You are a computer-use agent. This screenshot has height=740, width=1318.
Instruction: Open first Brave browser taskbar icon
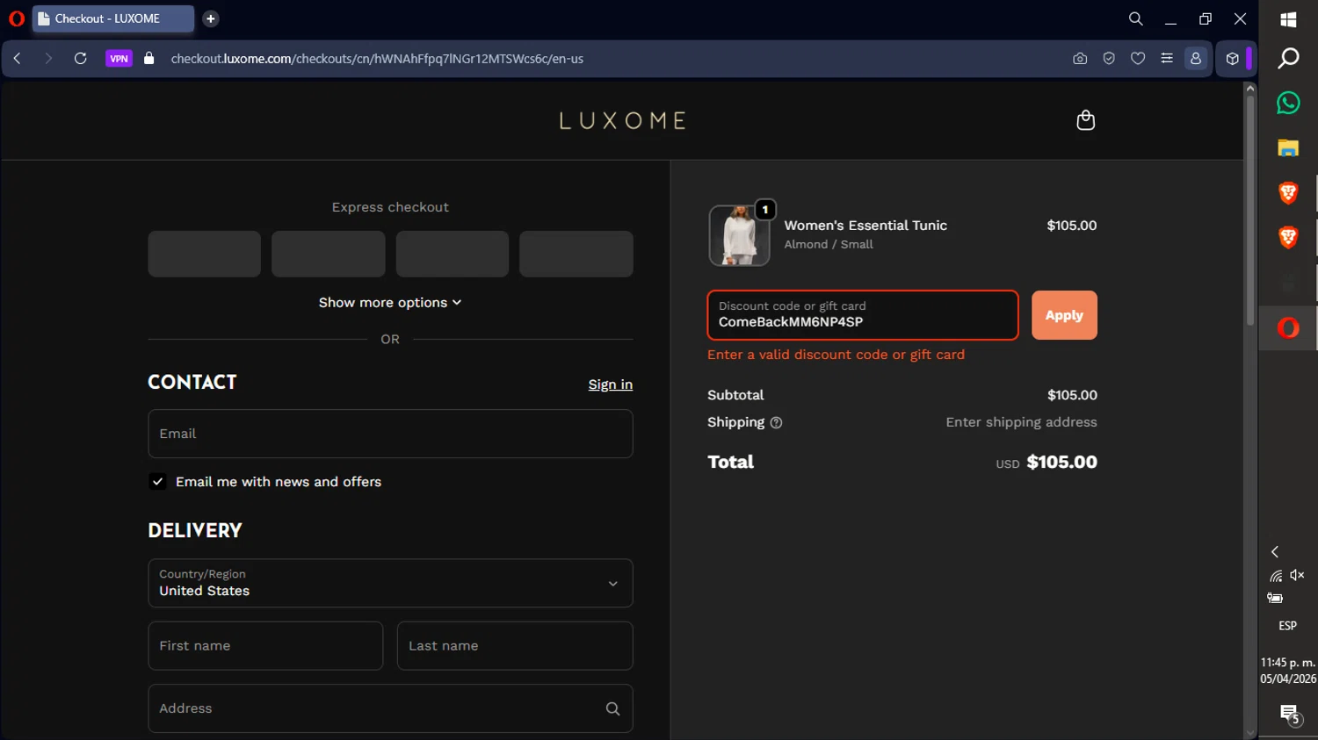(1288, 192)
